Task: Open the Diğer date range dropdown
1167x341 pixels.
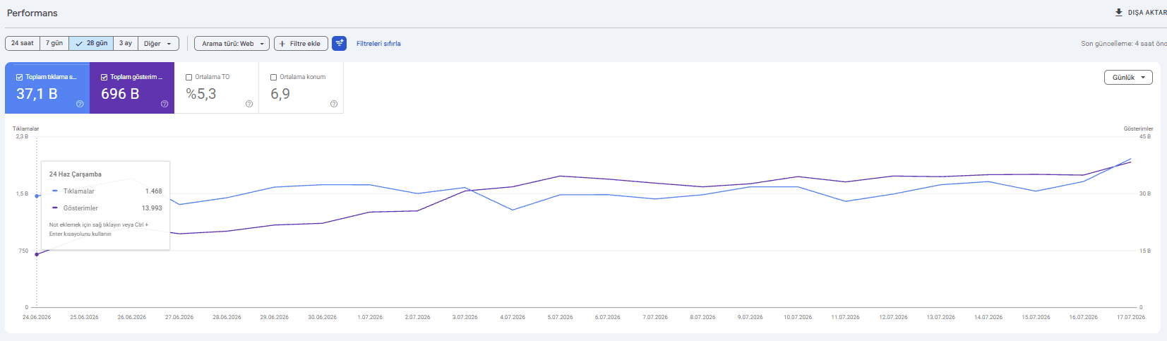Action: 158,44
